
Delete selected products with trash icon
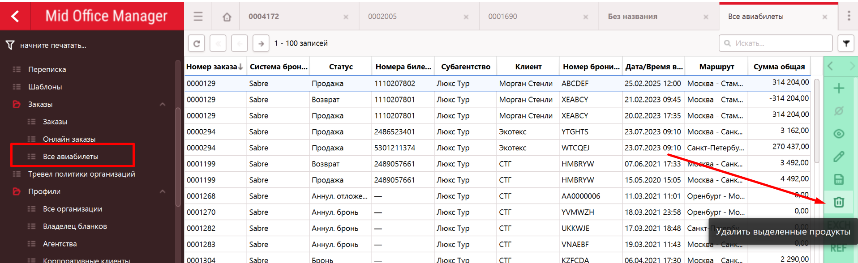[x=839, y=202]
